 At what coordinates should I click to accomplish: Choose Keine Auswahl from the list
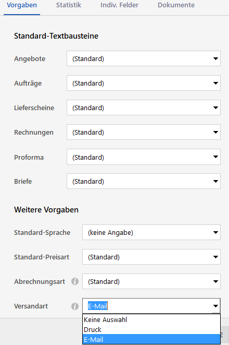coord(151,319)
